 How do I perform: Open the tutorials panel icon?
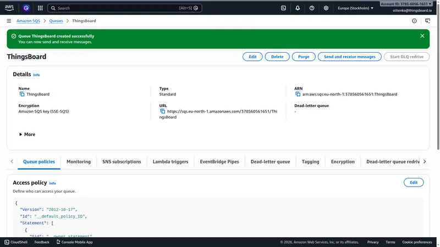[x=427, y=21]
